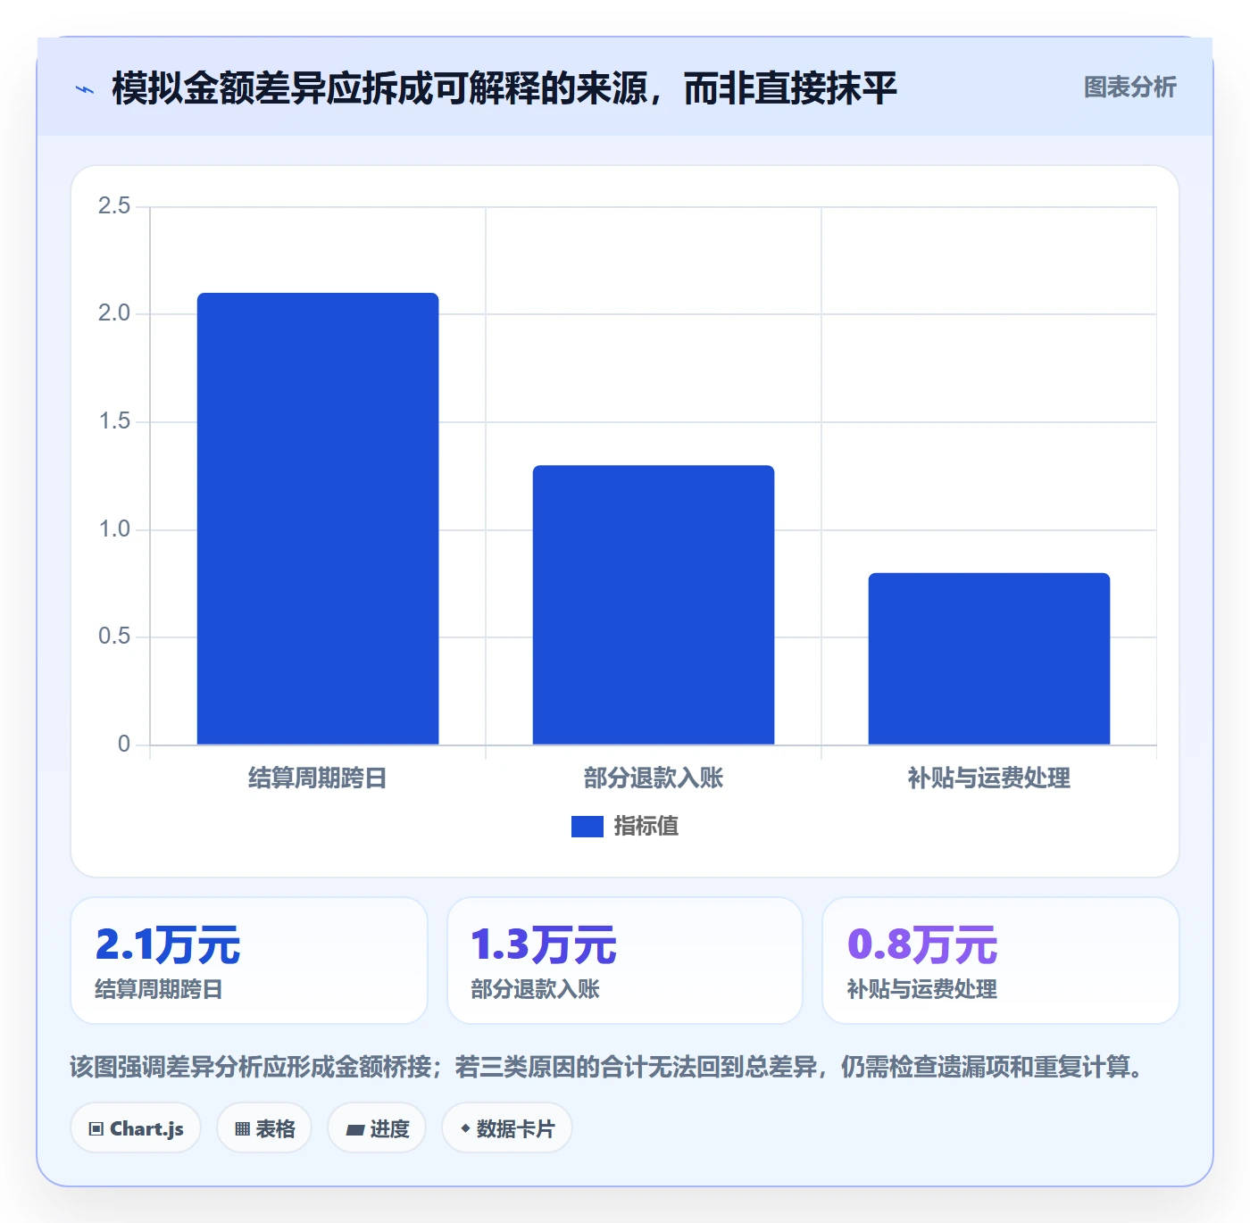Click the 补贴与运费处理 x-axis label
The height and width of the screenshot is (1223, 1250).
pyautogui.click(x=989, y=778)
